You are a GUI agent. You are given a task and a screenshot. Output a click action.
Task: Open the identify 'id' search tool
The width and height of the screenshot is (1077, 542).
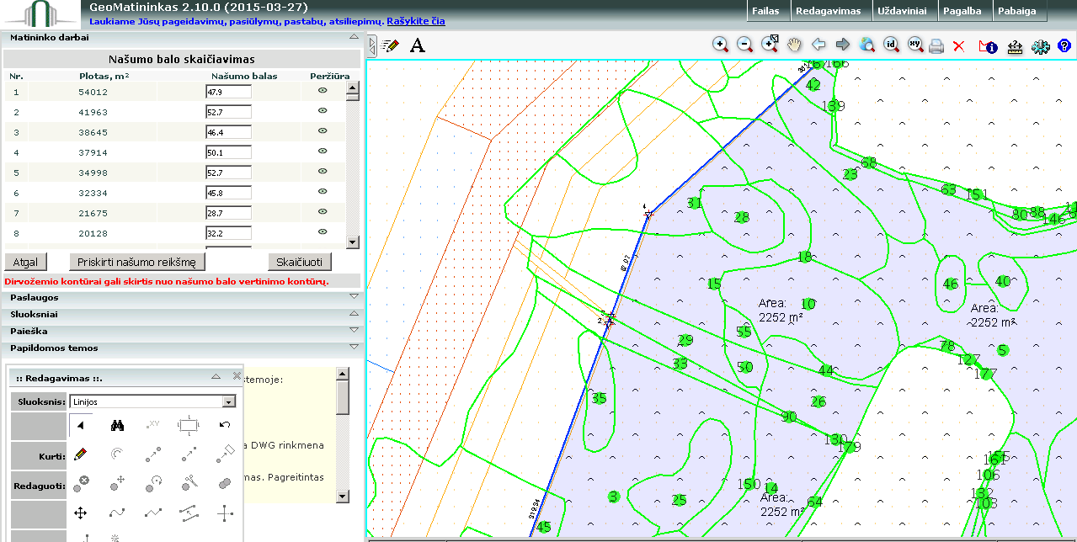click(891, 45)
